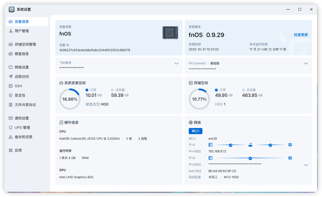The height and width of the screenshot is (197, 322).
Task: Select the 网口1 tab
Action: tap(196, 131)
